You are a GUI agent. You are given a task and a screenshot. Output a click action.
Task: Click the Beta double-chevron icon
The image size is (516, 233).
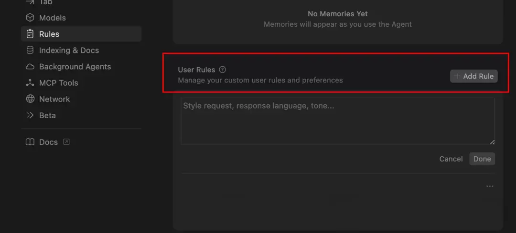tap(30, 115)
